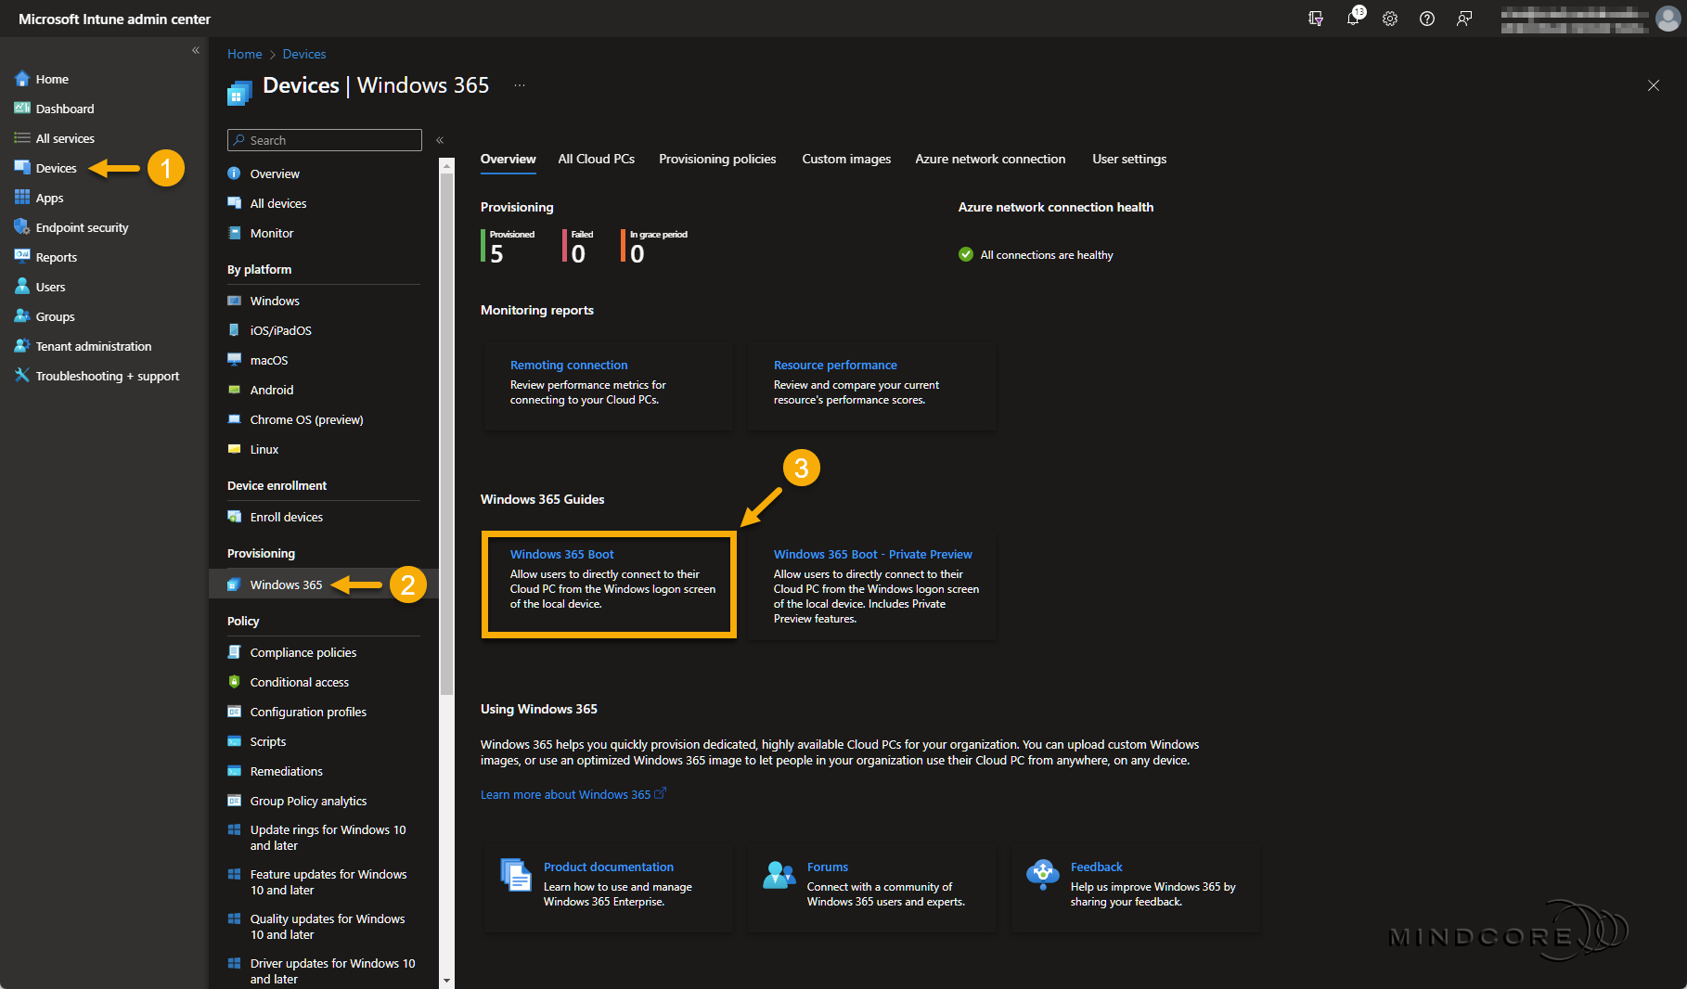
Task: Select Compliance policies in the Policy section
Action: click(x=303, y=652)
